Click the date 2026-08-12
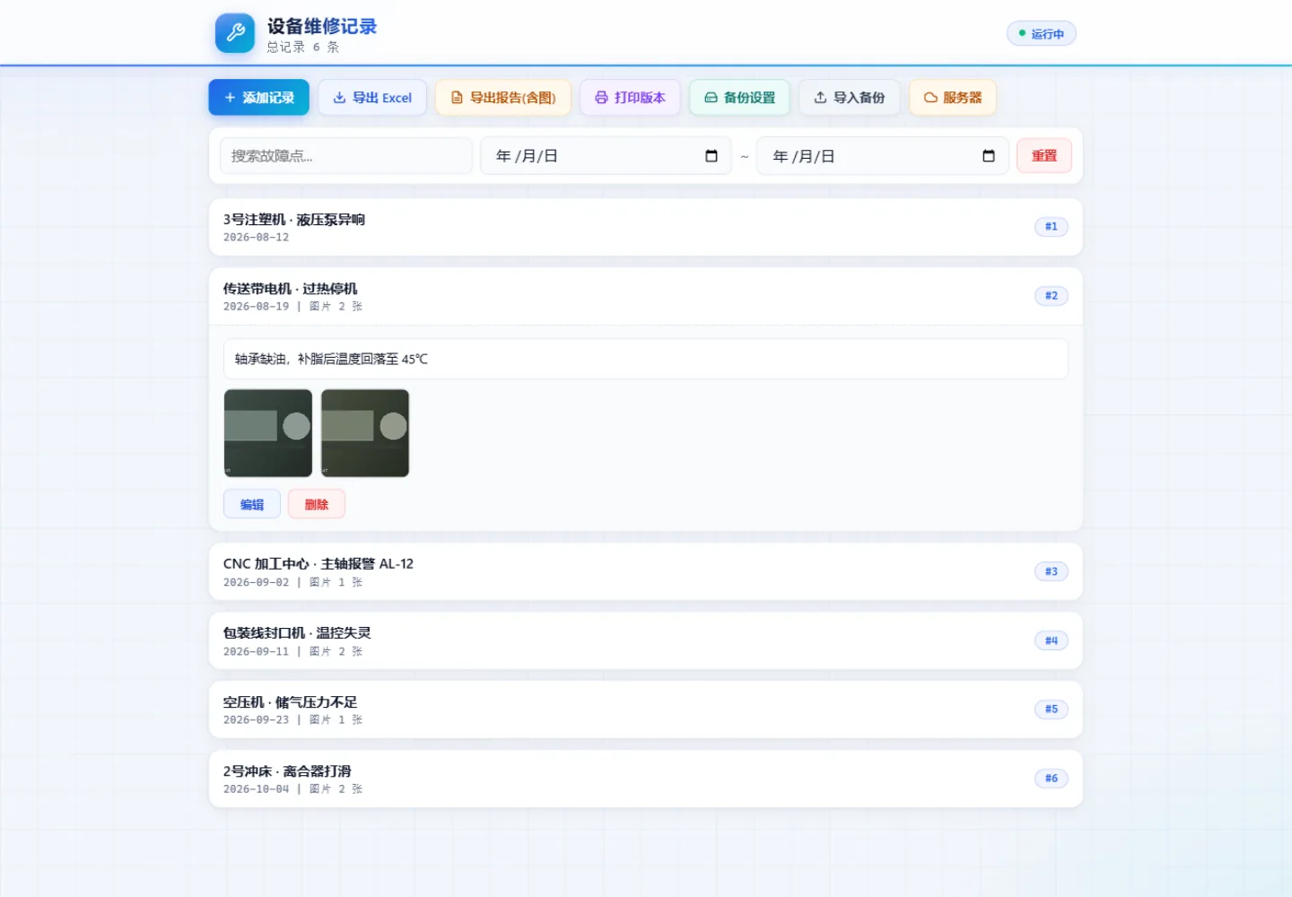The width and height of the screenshot is (1292, 897). click(257, 238)
